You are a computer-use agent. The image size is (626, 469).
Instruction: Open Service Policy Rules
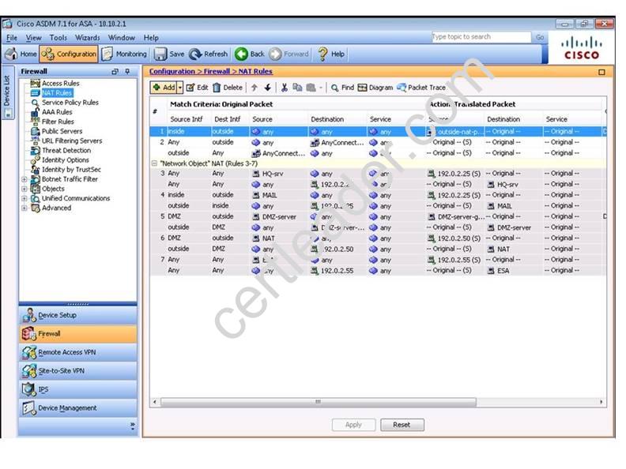[x=70, y=103]
